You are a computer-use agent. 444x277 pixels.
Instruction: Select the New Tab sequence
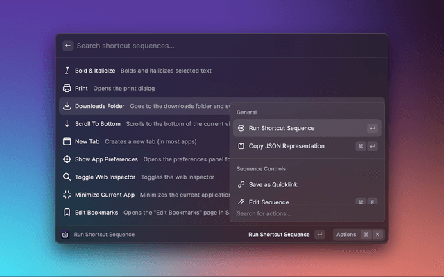144,141
